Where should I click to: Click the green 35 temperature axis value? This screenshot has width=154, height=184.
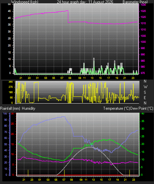(143, 121)
